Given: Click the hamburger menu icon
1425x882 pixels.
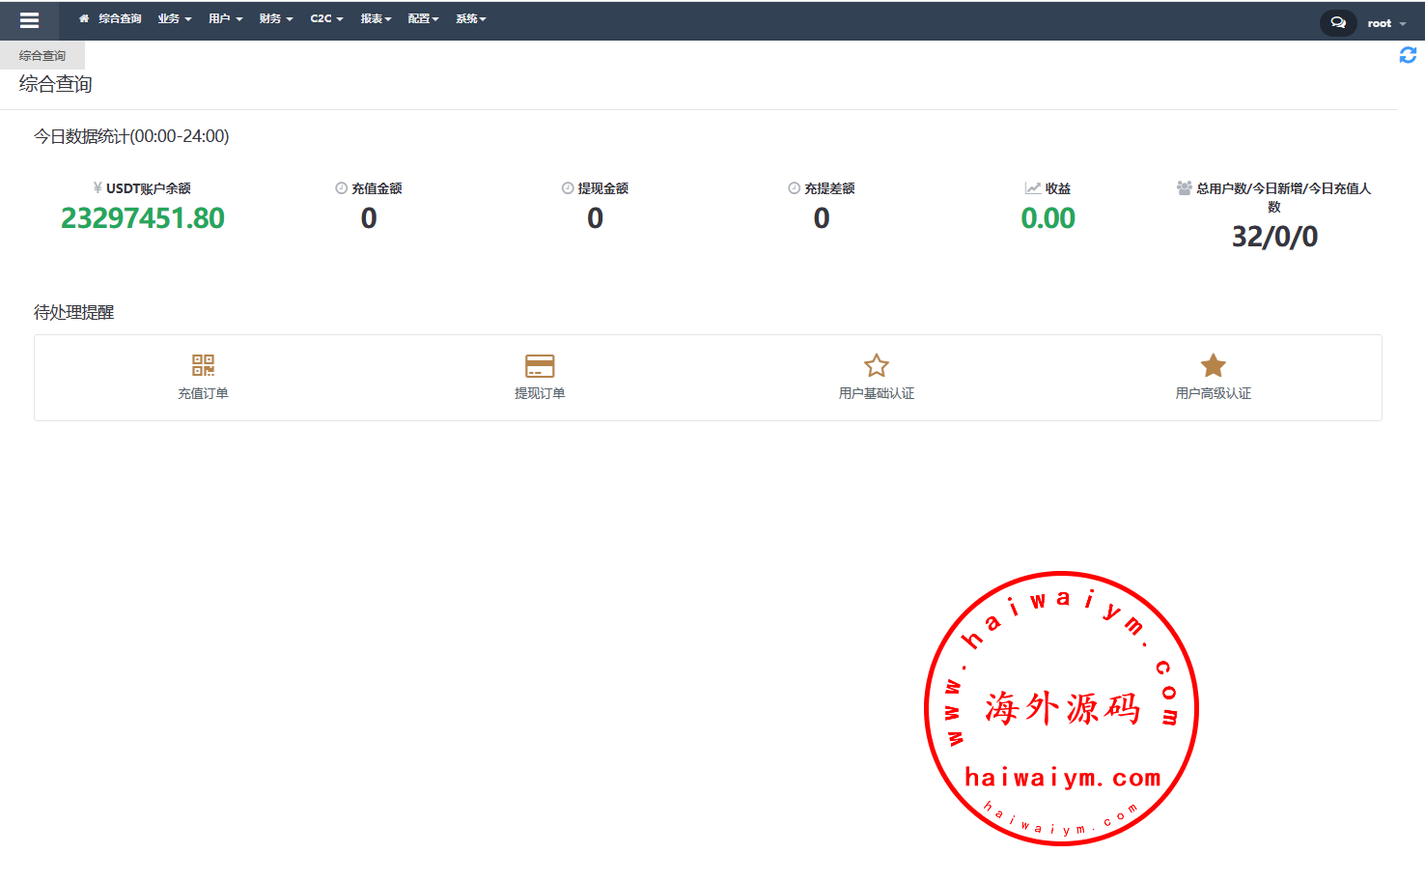Looking at the screenshot, I should (x=29, y=20).
